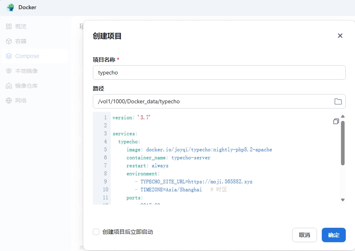Go to the 镜像仓库 menu item

tap(26, 86)
